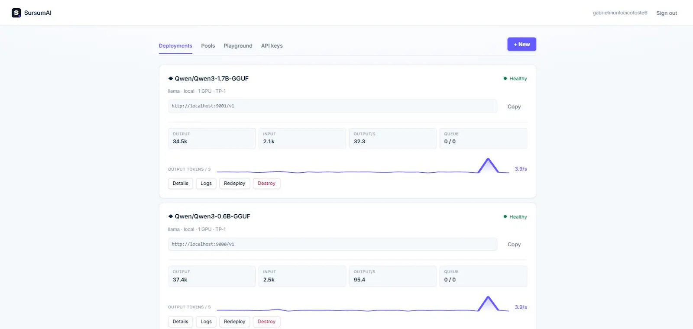Click Healthy status text of Qwen3-0.6B-GGUF

[x=518, y=217]
